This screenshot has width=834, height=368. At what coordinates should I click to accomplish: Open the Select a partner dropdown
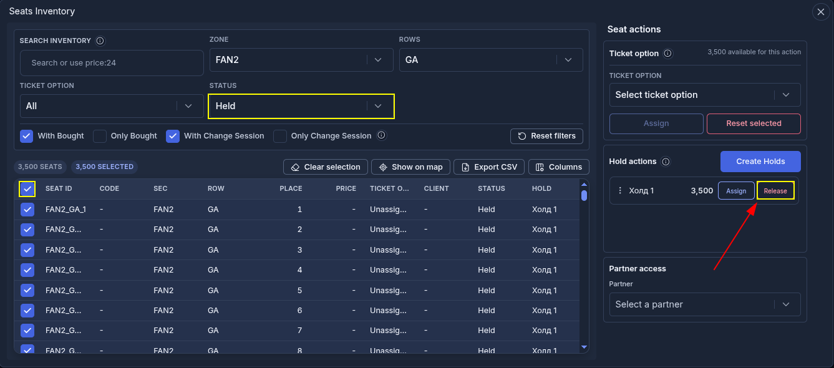705,304
